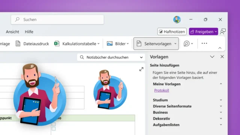Select the large avatar image on page
The height and width of the screenshot is (135, 240).
tap(40, 94)
